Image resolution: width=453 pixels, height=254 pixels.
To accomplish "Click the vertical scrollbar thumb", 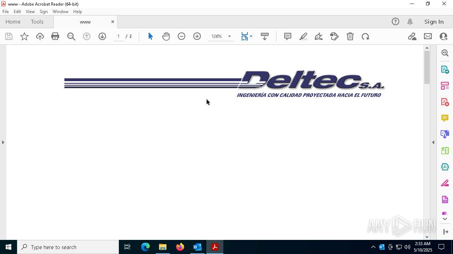I will tap(427, 67).
